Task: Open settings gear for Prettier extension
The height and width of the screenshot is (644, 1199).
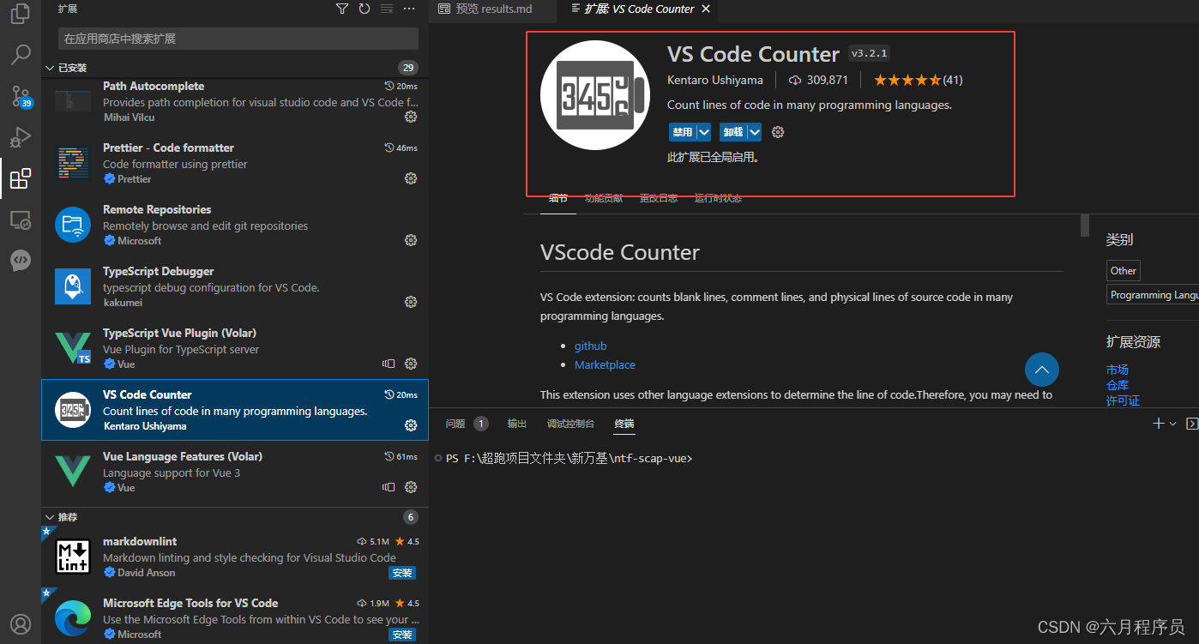Action: [x=410, y=178]
